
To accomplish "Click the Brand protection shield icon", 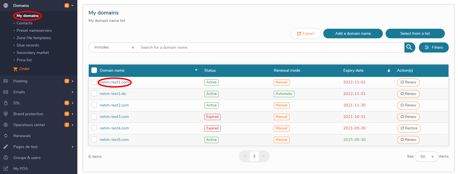I will point(6,114).
